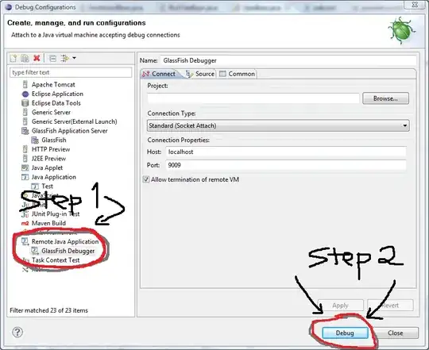
Task: Select Maven Build label
Action: pyautogui.click(x=48, y=223)
